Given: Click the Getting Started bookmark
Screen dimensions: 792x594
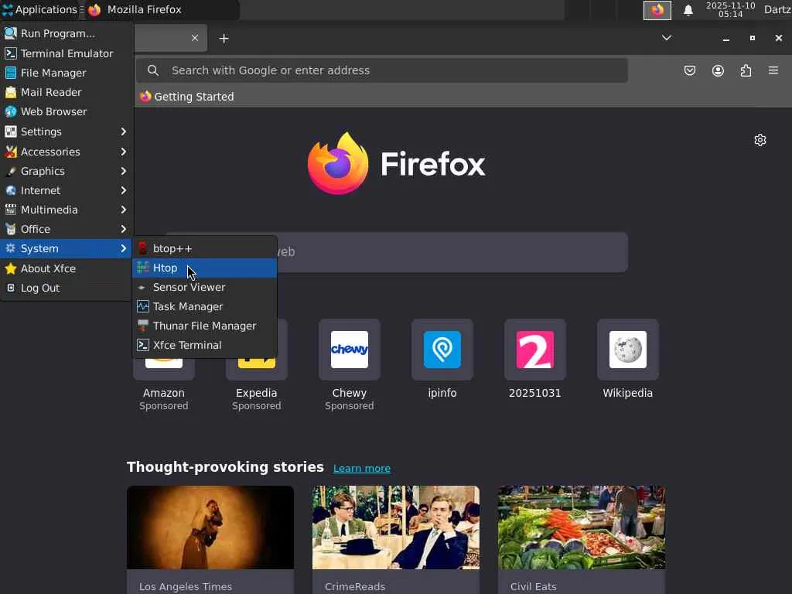Looking at the screenshot, I should (x=187, y=97).
